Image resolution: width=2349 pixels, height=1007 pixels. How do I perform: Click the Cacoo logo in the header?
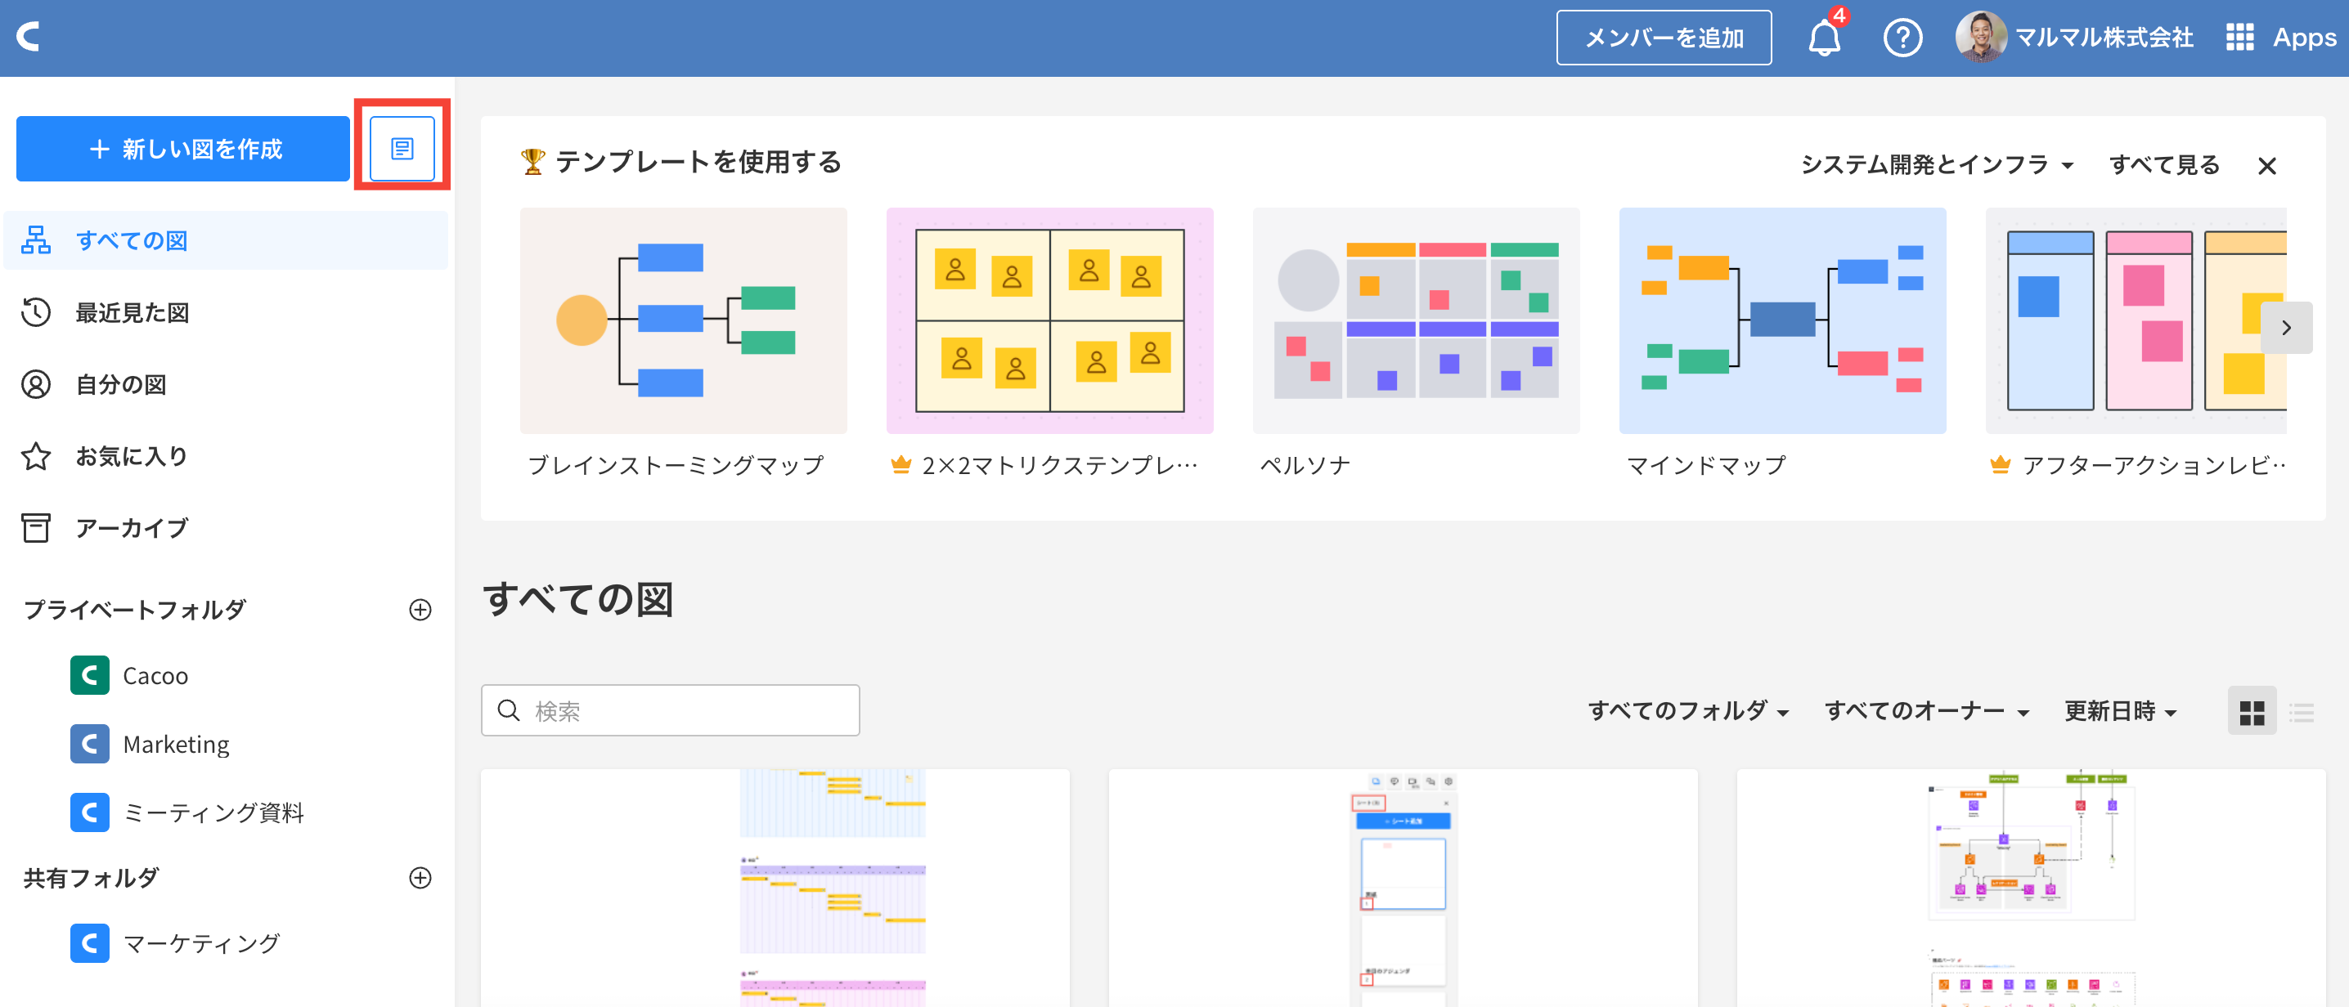[x=29, y=37]
